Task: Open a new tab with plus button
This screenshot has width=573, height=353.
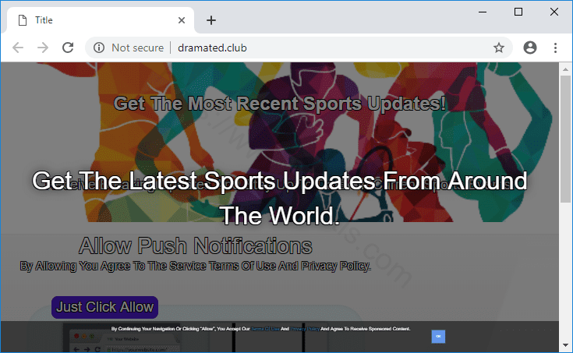Action: click(210, 20)
